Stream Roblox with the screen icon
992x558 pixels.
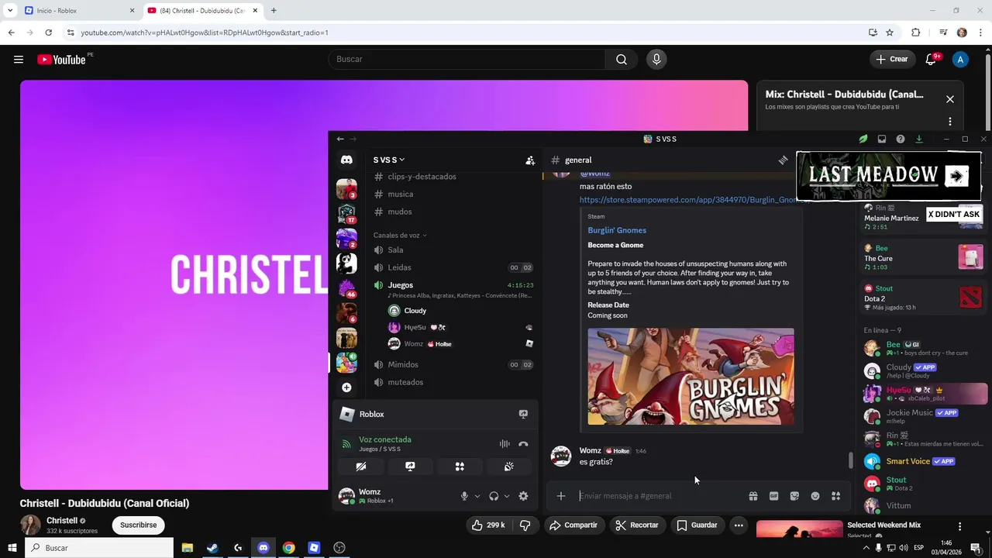coord(523,415)
